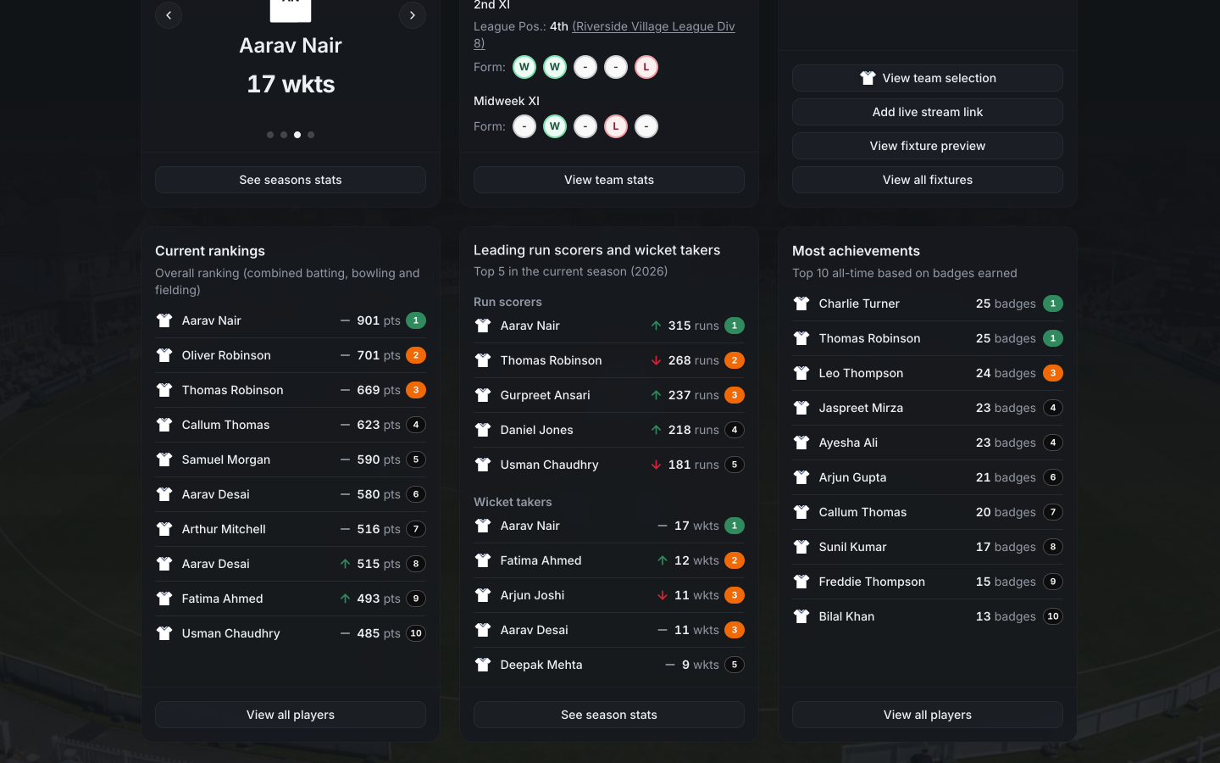Click the previous player carousel arrow

(169, 15)
